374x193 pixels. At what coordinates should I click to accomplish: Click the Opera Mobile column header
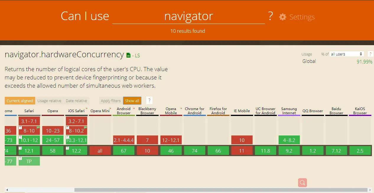click(171, 111)
